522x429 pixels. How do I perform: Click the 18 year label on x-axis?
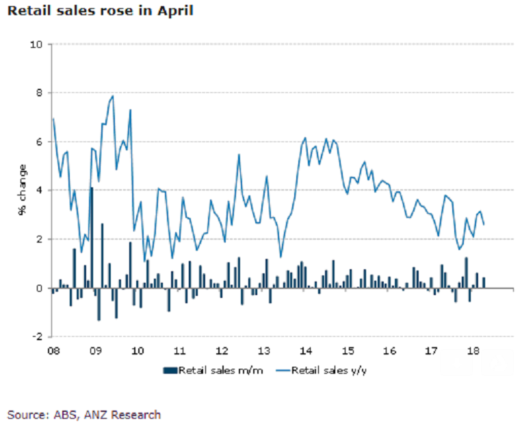[473, 351]
